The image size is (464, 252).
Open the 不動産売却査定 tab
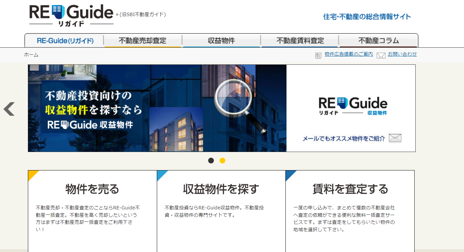click(x=143, y=41)
